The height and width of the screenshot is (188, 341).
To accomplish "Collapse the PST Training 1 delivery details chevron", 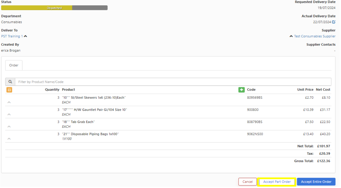I will 26,36.
